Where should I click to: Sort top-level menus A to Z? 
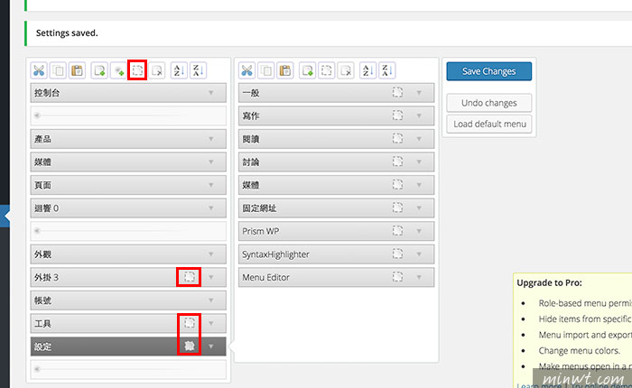click(x=179, y=70)
